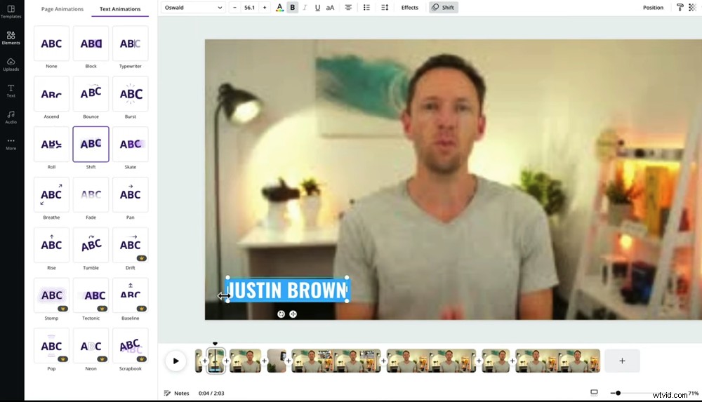Click the playhead marker on timeline

click(x=215, y=344)
